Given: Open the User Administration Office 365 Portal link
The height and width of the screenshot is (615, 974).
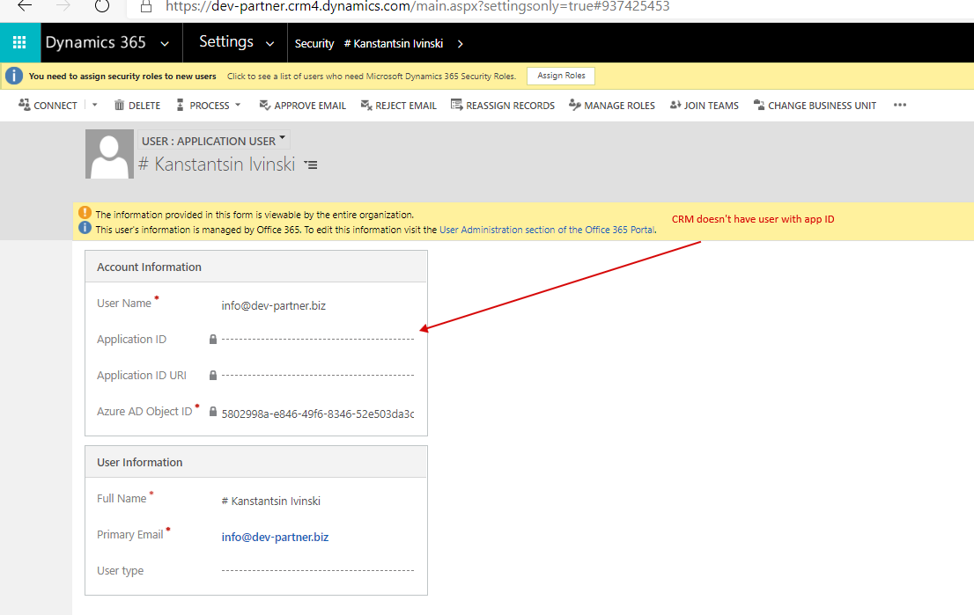Looking at the screenshot, I should pos(547,230).
